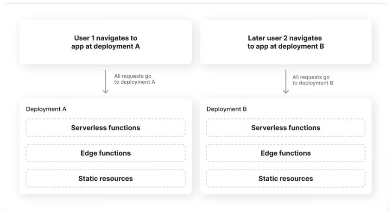Click Static resources in Deployment B
This screenshot has width=392, height=214.
coord(286,178)
